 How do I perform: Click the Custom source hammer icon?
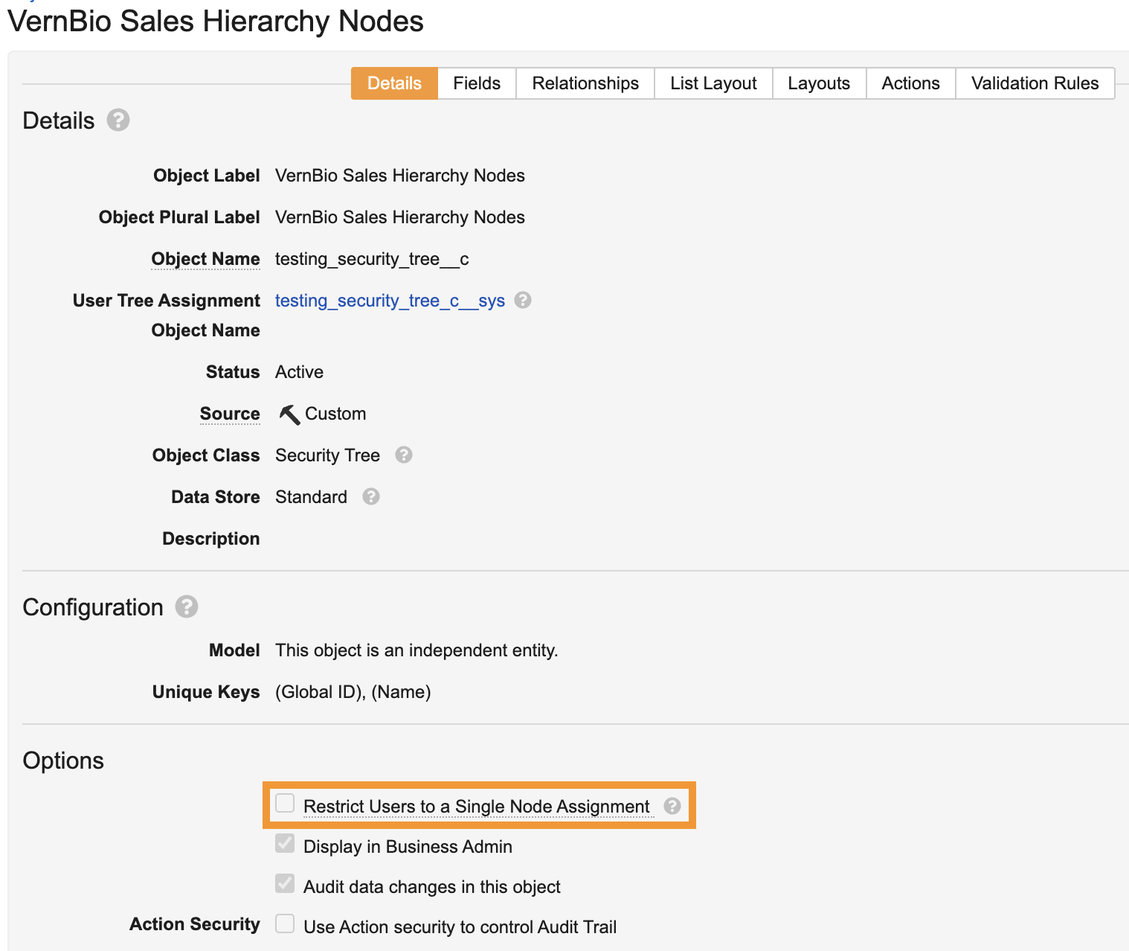point(289,414)
